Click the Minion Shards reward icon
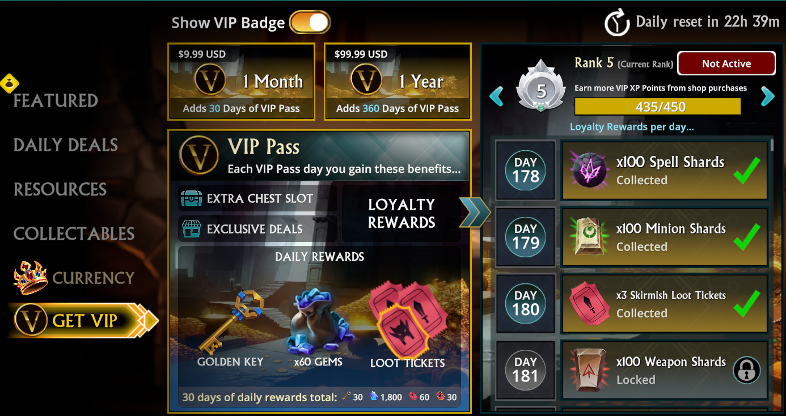 click(x=589, y=237)
